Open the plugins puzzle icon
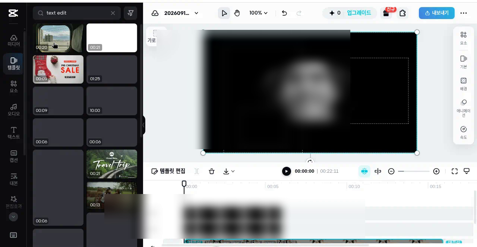 pyautogui.click(x=402, y=13)
